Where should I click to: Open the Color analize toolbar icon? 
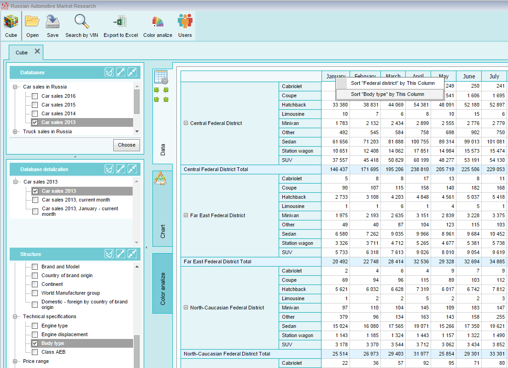click(x=158, y=22)
